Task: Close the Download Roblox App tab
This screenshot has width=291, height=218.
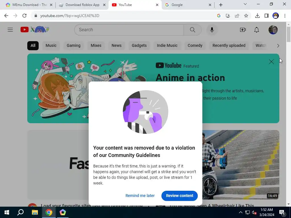Action: (104, 5)
